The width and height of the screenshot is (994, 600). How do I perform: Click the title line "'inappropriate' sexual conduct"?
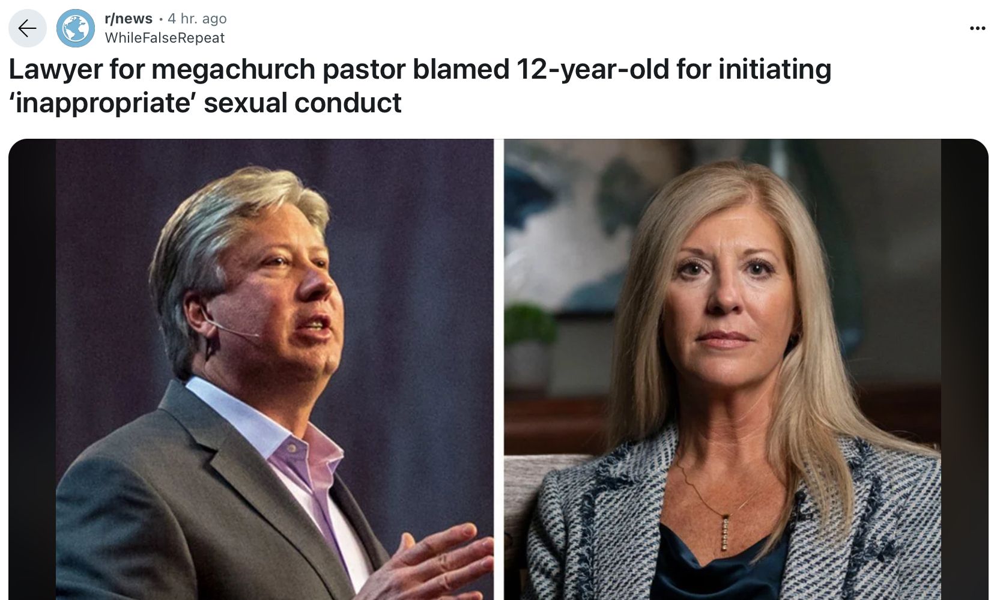click(205, 103)
